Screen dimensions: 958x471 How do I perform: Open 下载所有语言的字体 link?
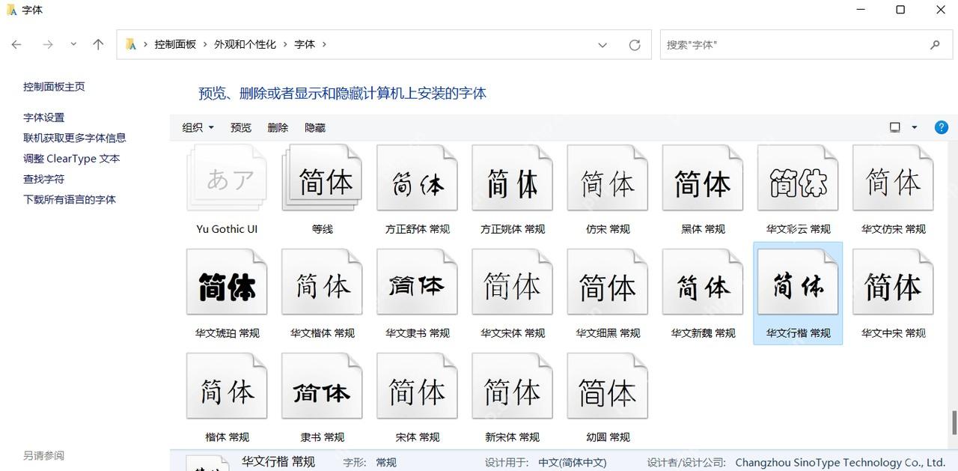(x=70, y=200)
